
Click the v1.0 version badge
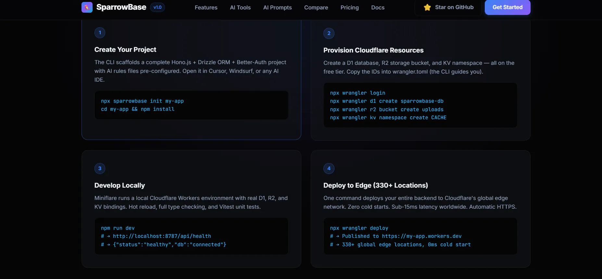pos(157,7)
